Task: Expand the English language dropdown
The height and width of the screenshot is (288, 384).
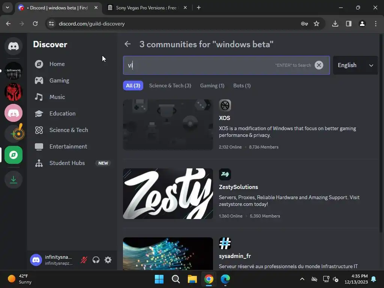Action: tap(355, 65)
